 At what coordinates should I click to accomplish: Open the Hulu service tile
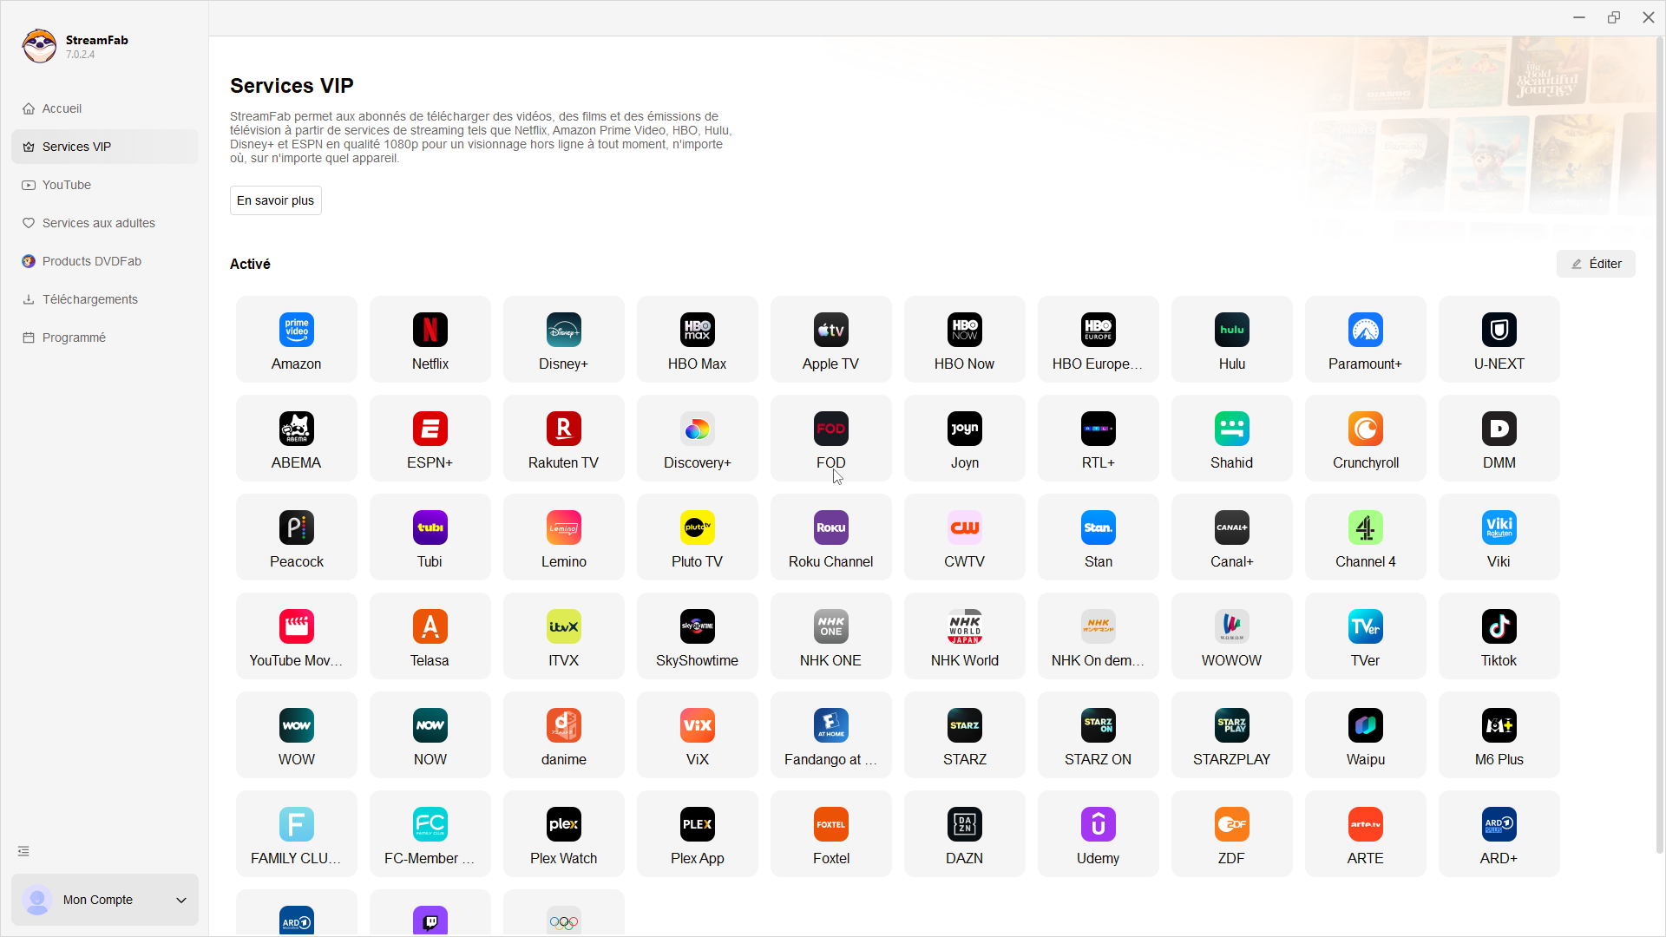point(1232,339)
